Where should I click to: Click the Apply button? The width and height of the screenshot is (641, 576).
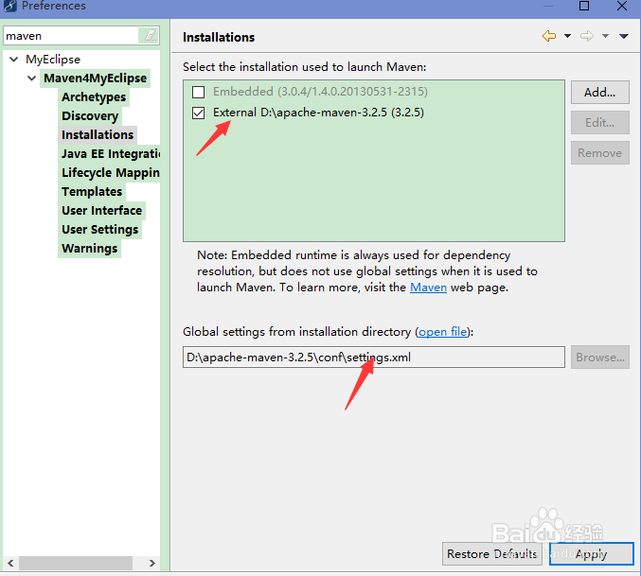point(591,554)
